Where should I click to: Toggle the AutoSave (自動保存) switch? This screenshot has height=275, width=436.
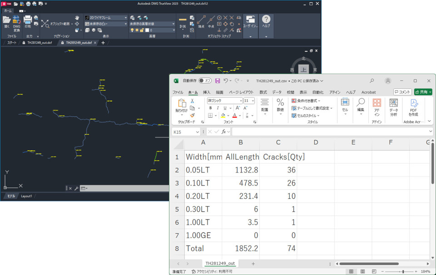click(x=205, y=81)
